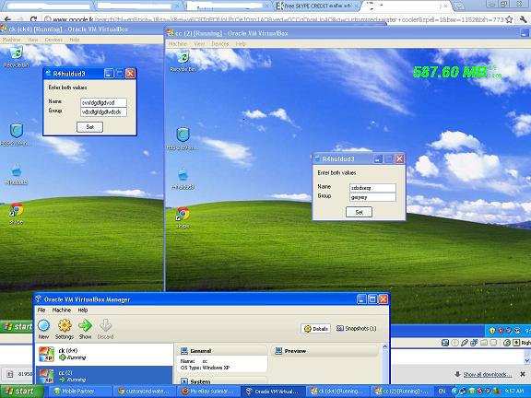Select Chrome shortcut icon on cc VM desktop
The width and height of the screenshot is (531, 398).
(183, 214)
